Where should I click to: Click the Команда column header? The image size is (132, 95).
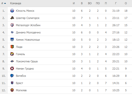tap(16, 3)
